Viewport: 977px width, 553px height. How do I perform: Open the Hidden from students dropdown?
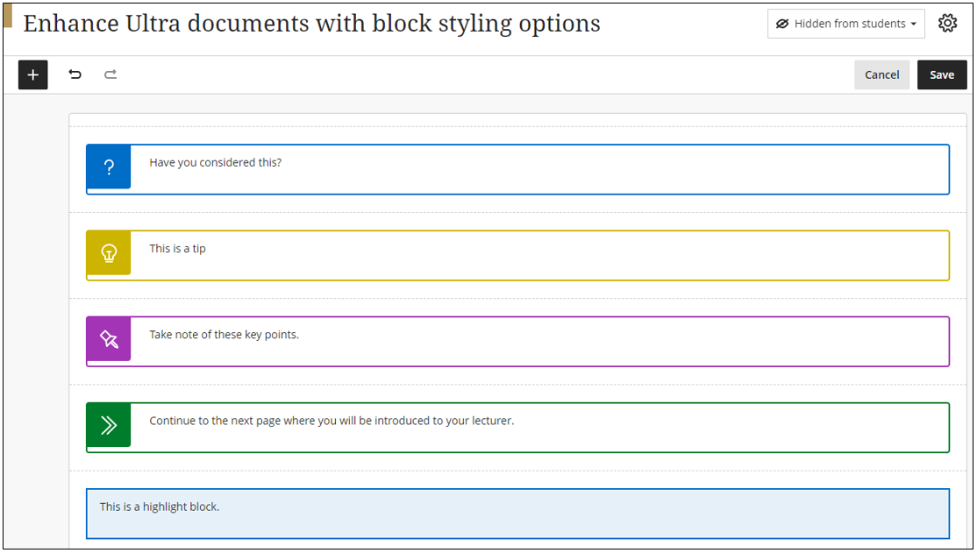point(845,25)
